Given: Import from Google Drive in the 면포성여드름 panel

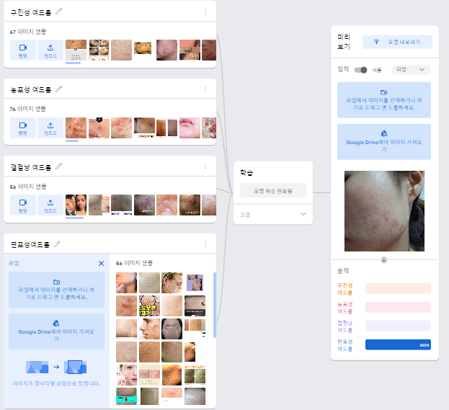Looking at the screenshot, I should coord(56,331).
